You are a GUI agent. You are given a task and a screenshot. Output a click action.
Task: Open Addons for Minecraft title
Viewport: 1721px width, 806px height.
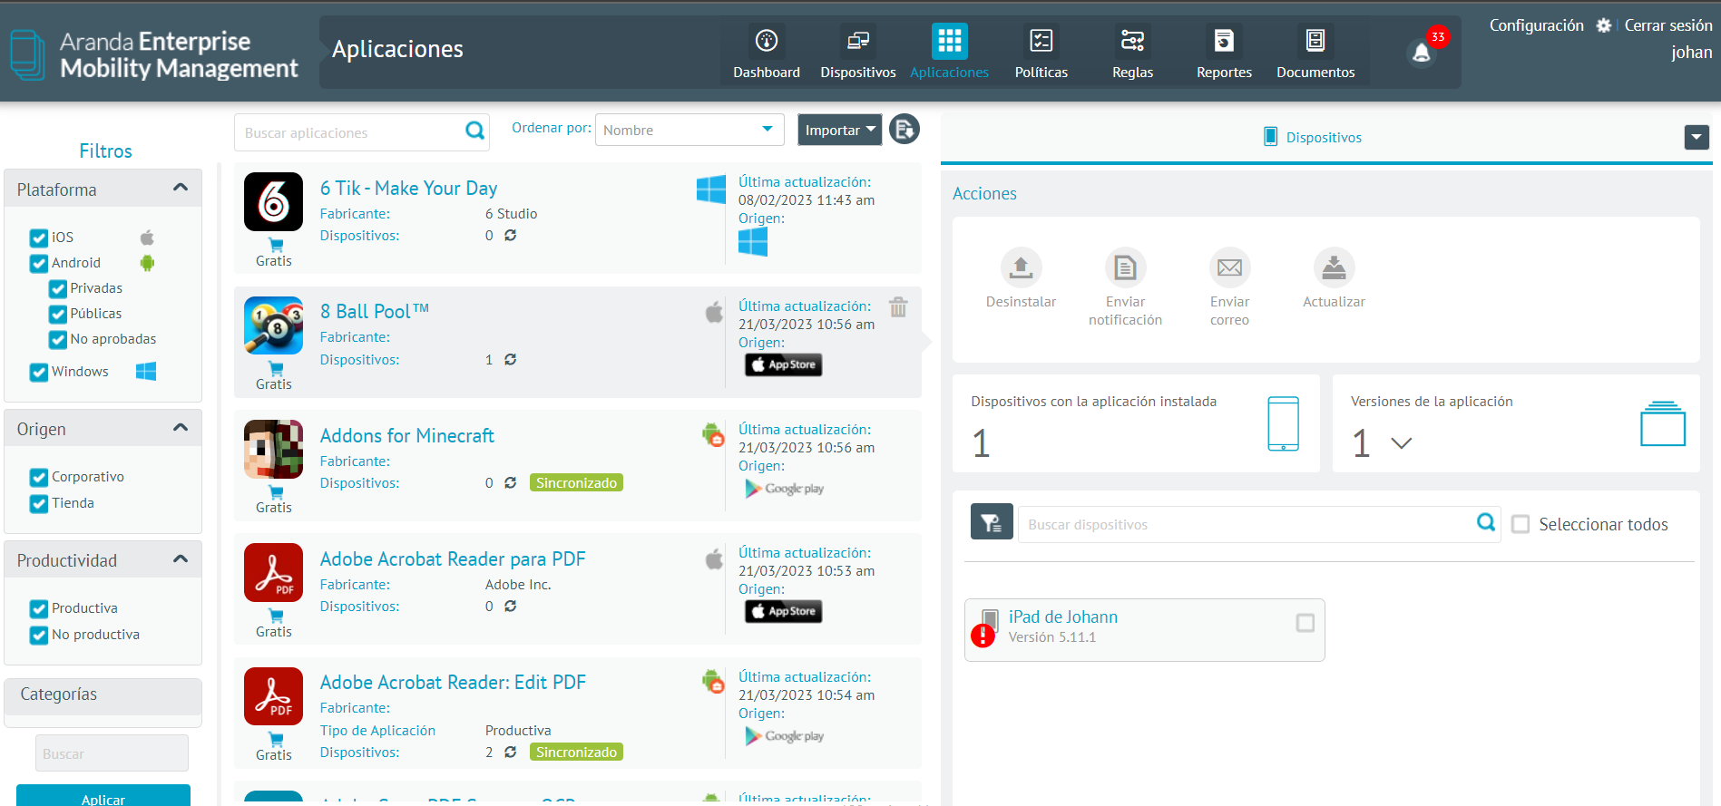[406, 435]
